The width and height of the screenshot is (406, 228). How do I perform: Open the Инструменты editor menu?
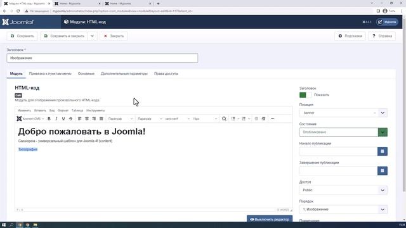(x=96, y=110)
